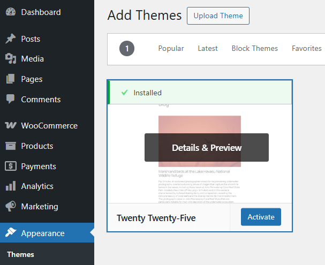Open the Favorites themes tab

click(306, 49)
